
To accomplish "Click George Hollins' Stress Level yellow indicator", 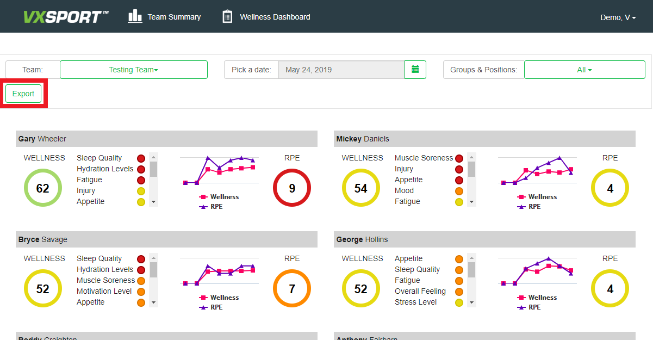I will click(459, 302).
